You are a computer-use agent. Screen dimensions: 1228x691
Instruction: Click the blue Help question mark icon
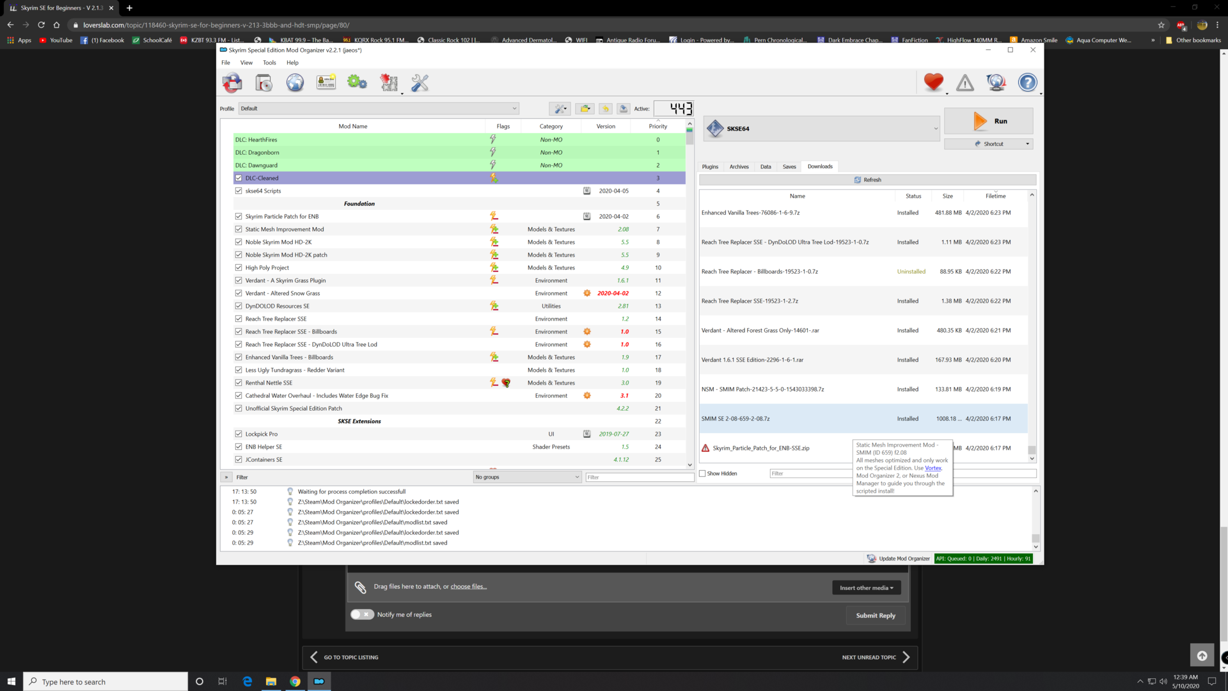[x=1028, y=83]
